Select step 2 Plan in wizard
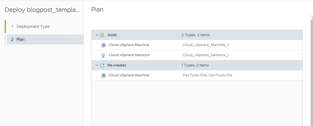This screenshot has width=313, height=126. tap(20, 40)
